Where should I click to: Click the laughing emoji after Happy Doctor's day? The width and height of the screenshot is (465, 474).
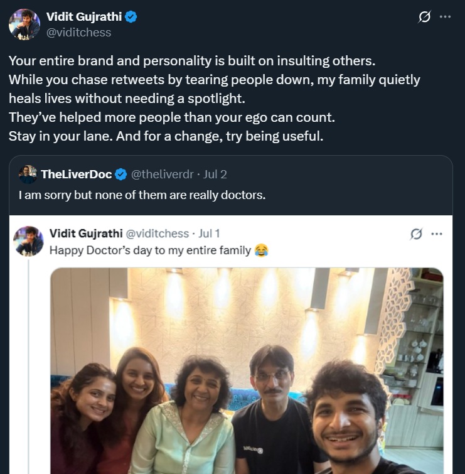tap(262, 250)
